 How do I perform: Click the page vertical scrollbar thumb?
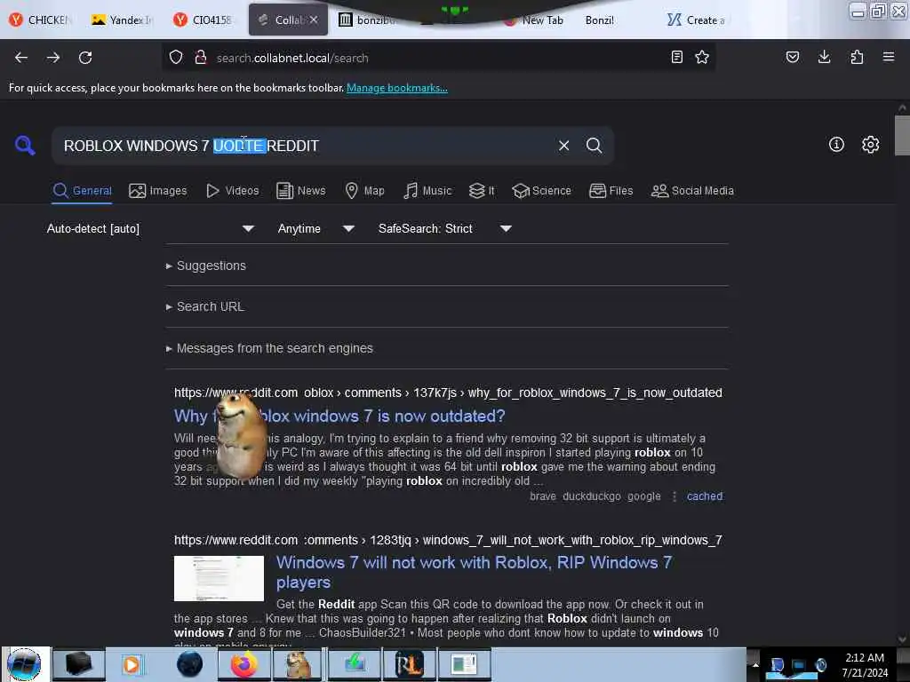[902, 135]
